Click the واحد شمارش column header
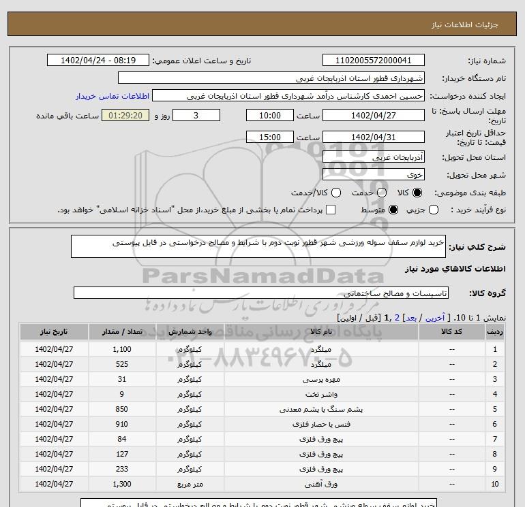525x507 pixels. tap(190, 331)
